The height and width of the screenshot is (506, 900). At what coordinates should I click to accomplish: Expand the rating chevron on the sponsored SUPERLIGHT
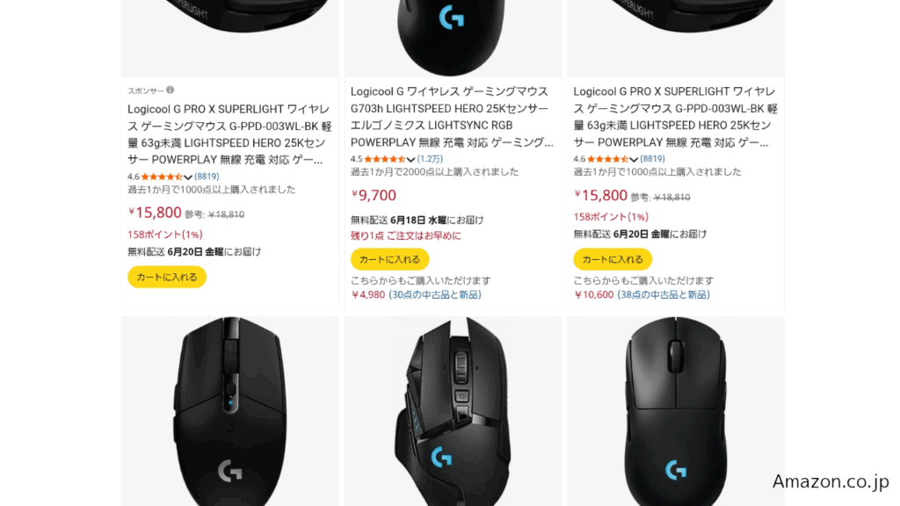click(188, 177)
